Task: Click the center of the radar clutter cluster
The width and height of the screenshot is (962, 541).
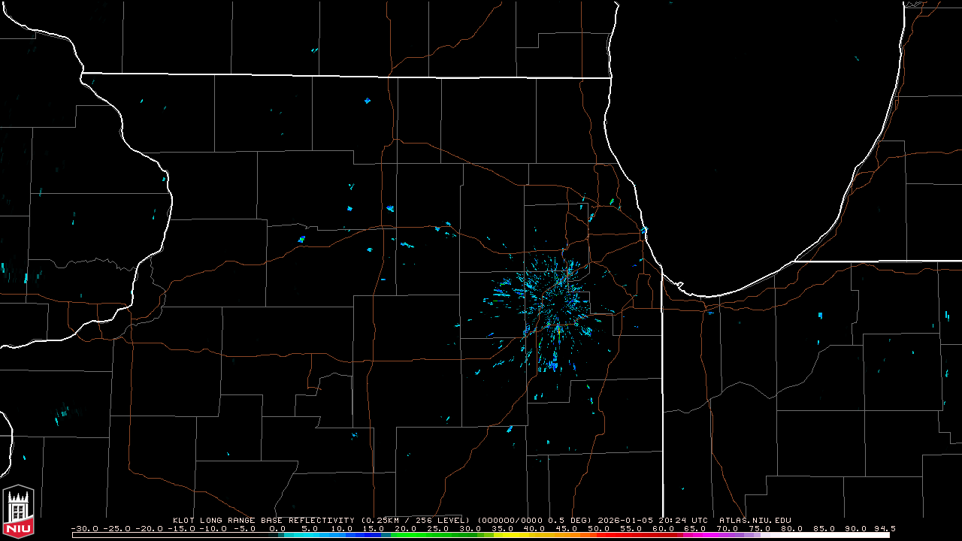Action: [555, 303]
